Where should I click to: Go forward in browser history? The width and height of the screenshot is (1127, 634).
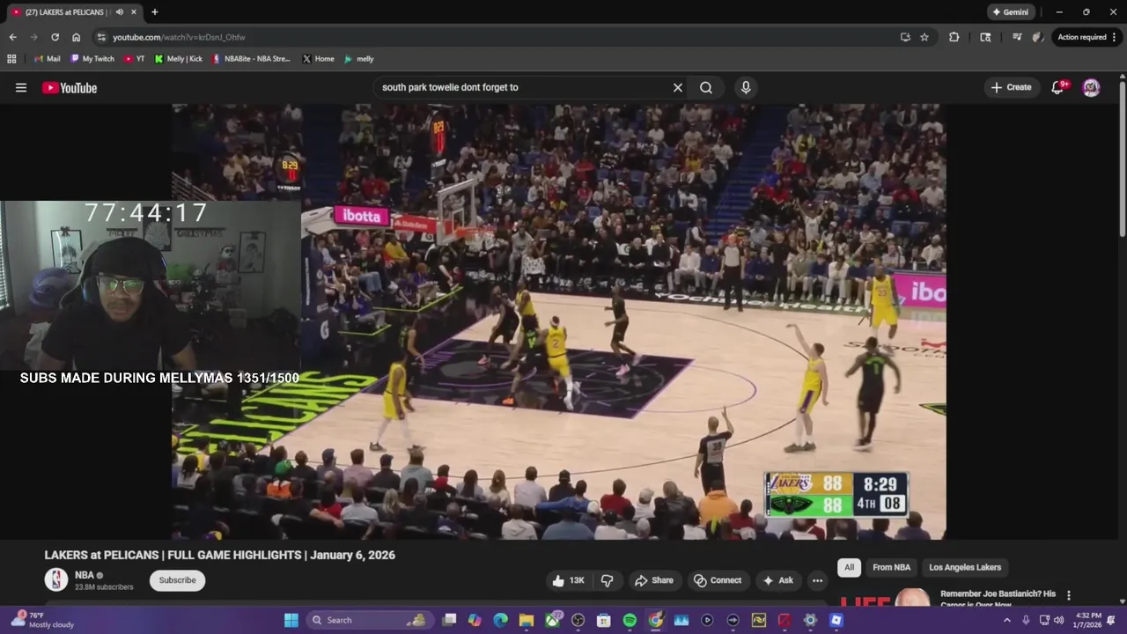point(33,37)
